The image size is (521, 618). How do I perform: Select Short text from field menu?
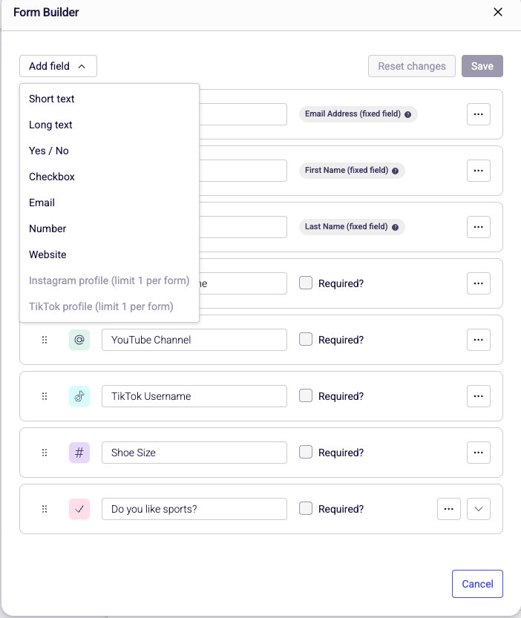[x=51, y=99]
